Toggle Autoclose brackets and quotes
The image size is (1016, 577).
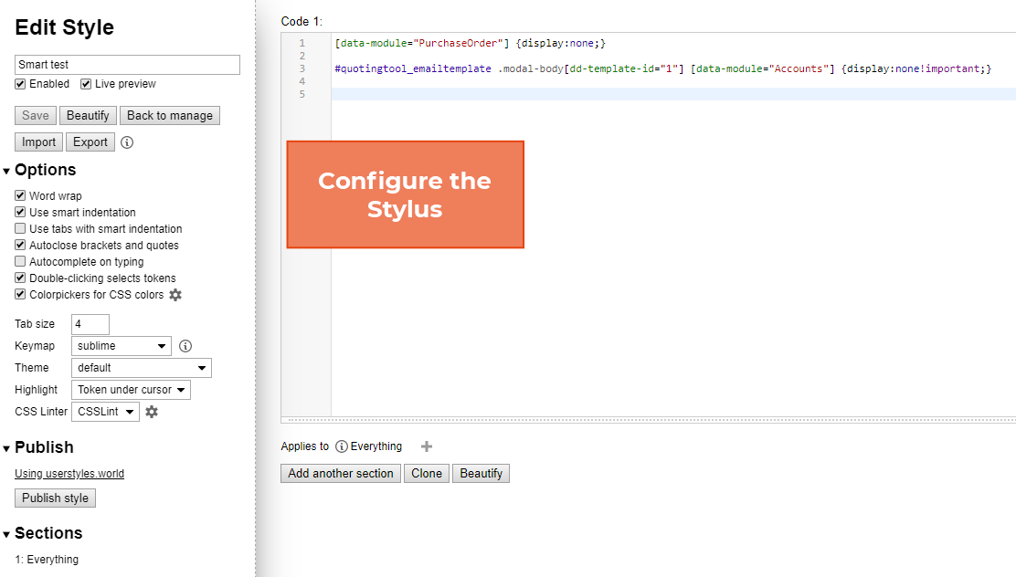tap(20, 245)
